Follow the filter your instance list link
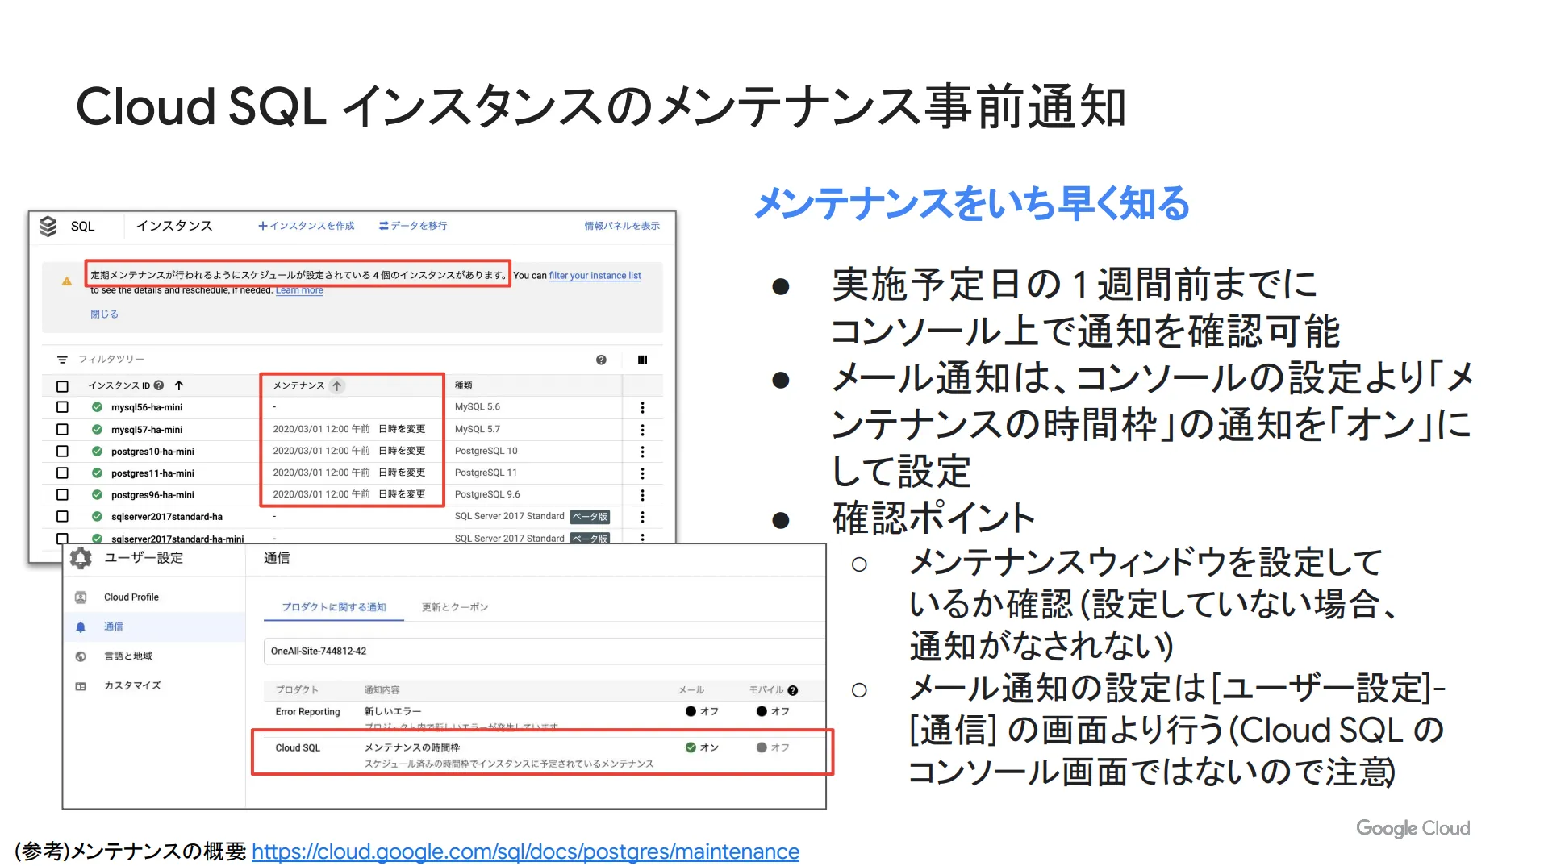 (595, 276)
